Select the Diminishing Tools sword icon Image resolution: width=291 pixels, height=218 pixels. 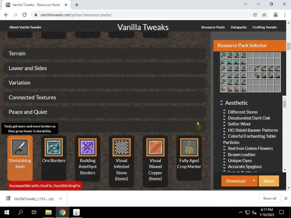point(20,147)
